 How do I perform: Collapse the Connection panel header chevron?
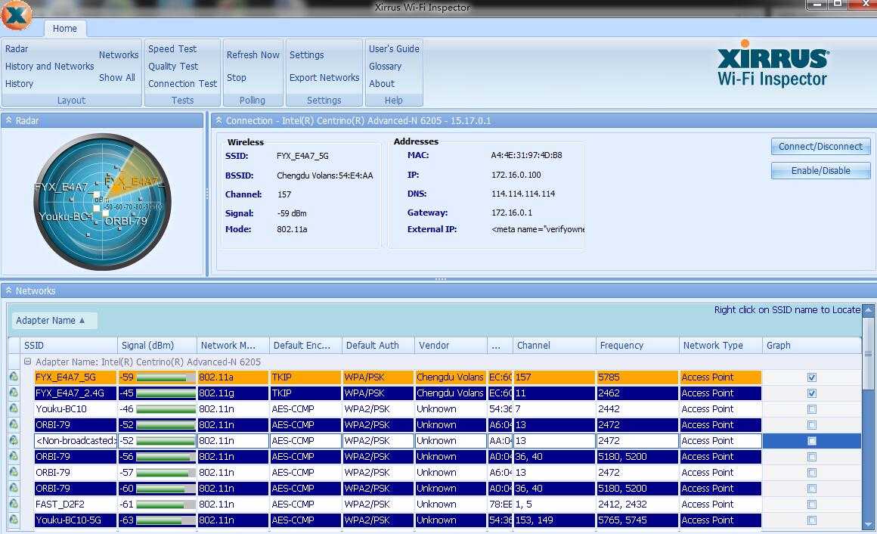[218, 120]
